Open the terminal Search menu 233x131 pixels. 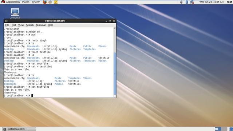point(30,25)
